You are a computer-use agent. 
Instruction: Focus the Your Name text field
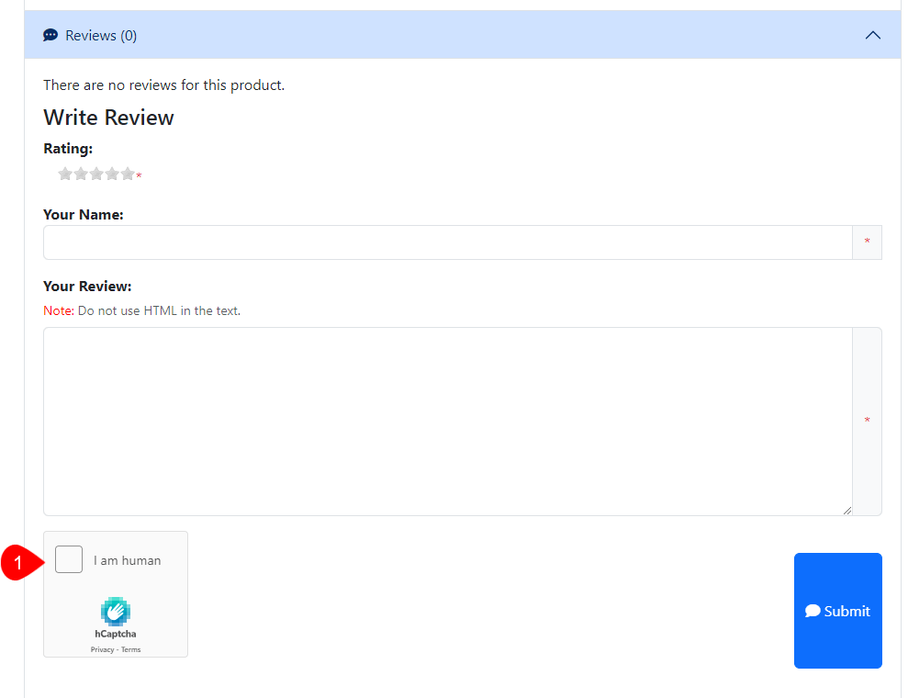click(447, 242)
